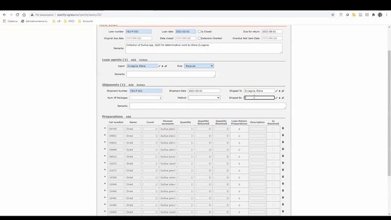Click the pencil edit icon next to Shipped By

(x=276, y=98)
